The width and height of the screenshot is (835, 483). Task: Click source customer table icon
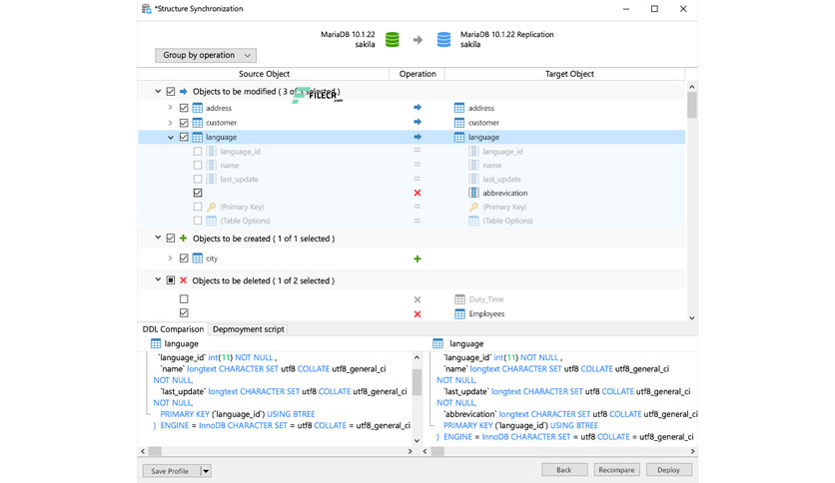click(x=197, y=123)
